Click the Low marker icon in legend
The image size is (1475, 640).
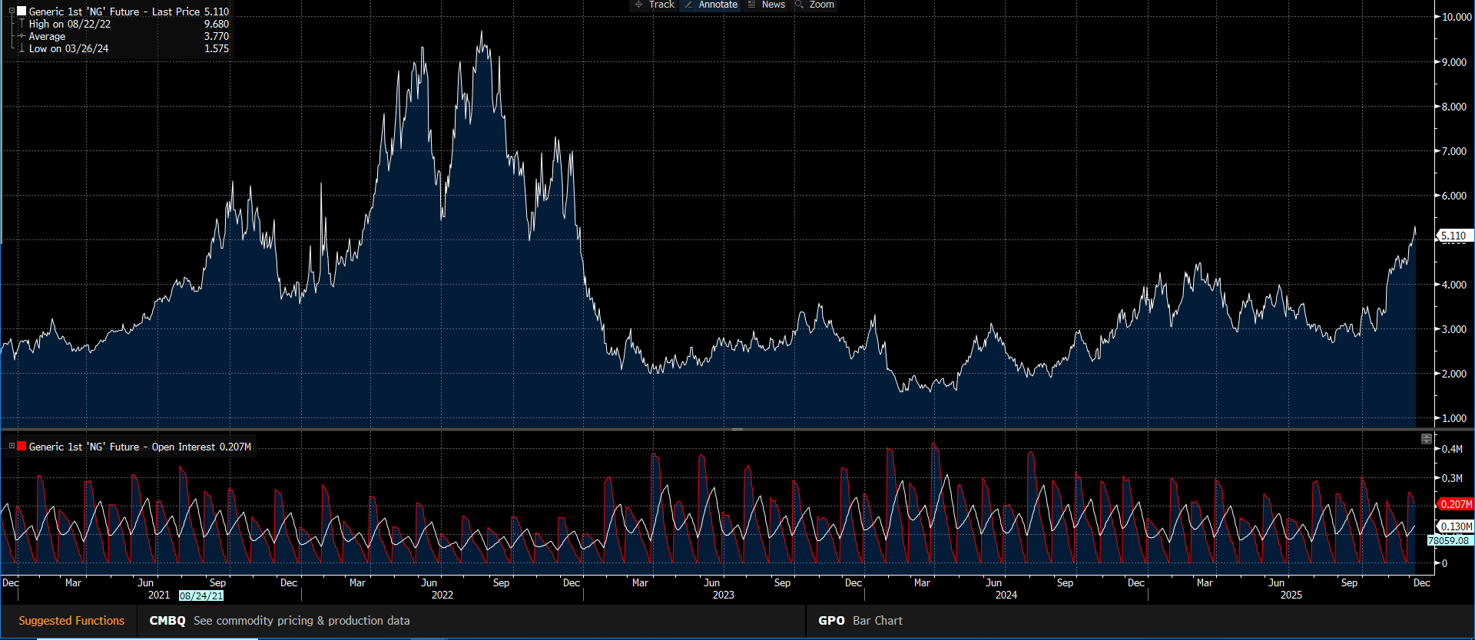pos(22,49)
